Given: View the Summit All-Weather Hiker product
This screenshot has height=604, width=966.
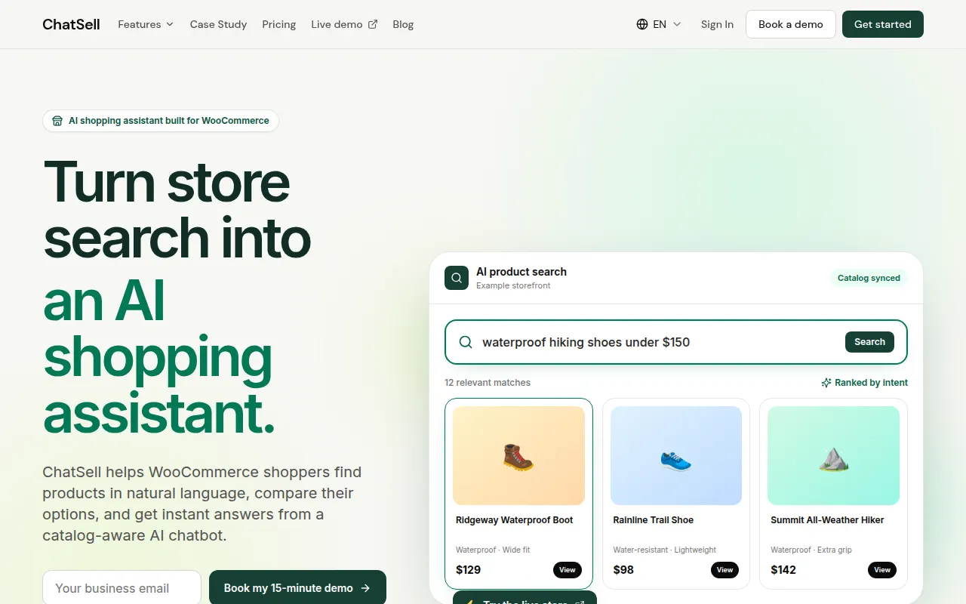Looking at the screenshot, I should coord(882,570).
